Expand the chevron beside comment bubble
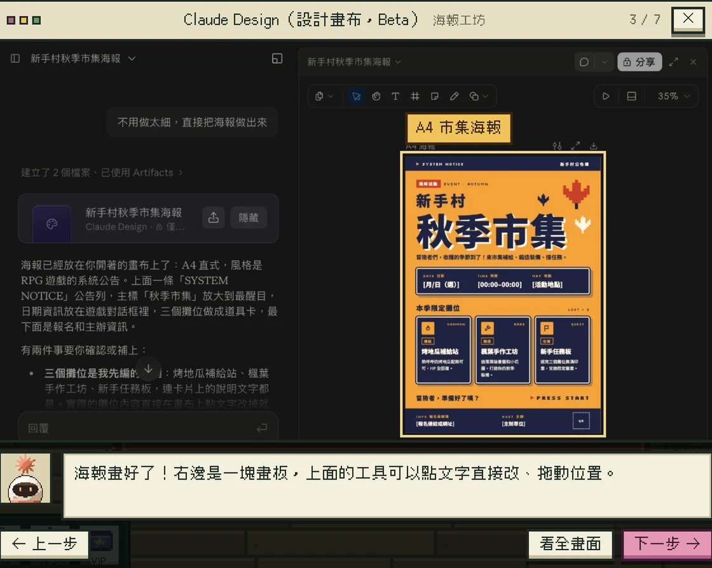This screenshot has height=568, width=712. tap(605, 62)
